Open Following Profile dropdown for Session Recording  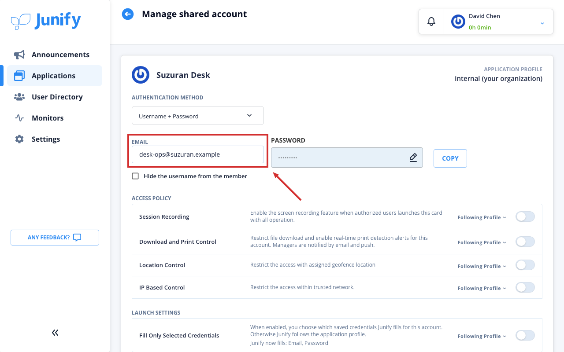pyautogui.click(x=482, y=217)
